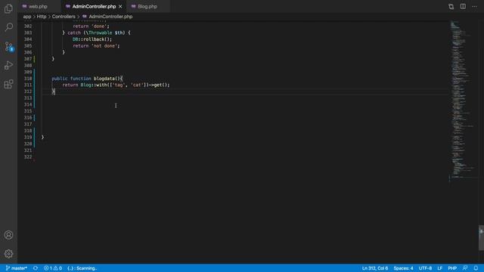This screenshot has height=272, width=484.
Task: Click the feedback icon in status bar
Action: [x=465, y=268]
